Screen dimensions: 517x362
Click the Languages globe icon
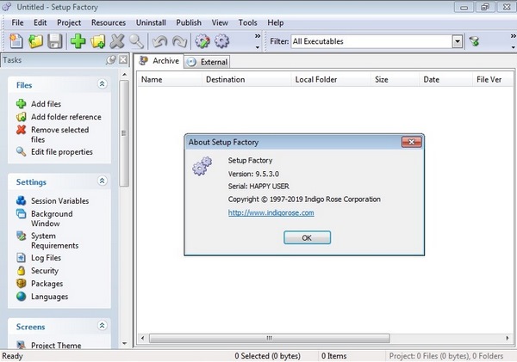click(x=21, y=296)
